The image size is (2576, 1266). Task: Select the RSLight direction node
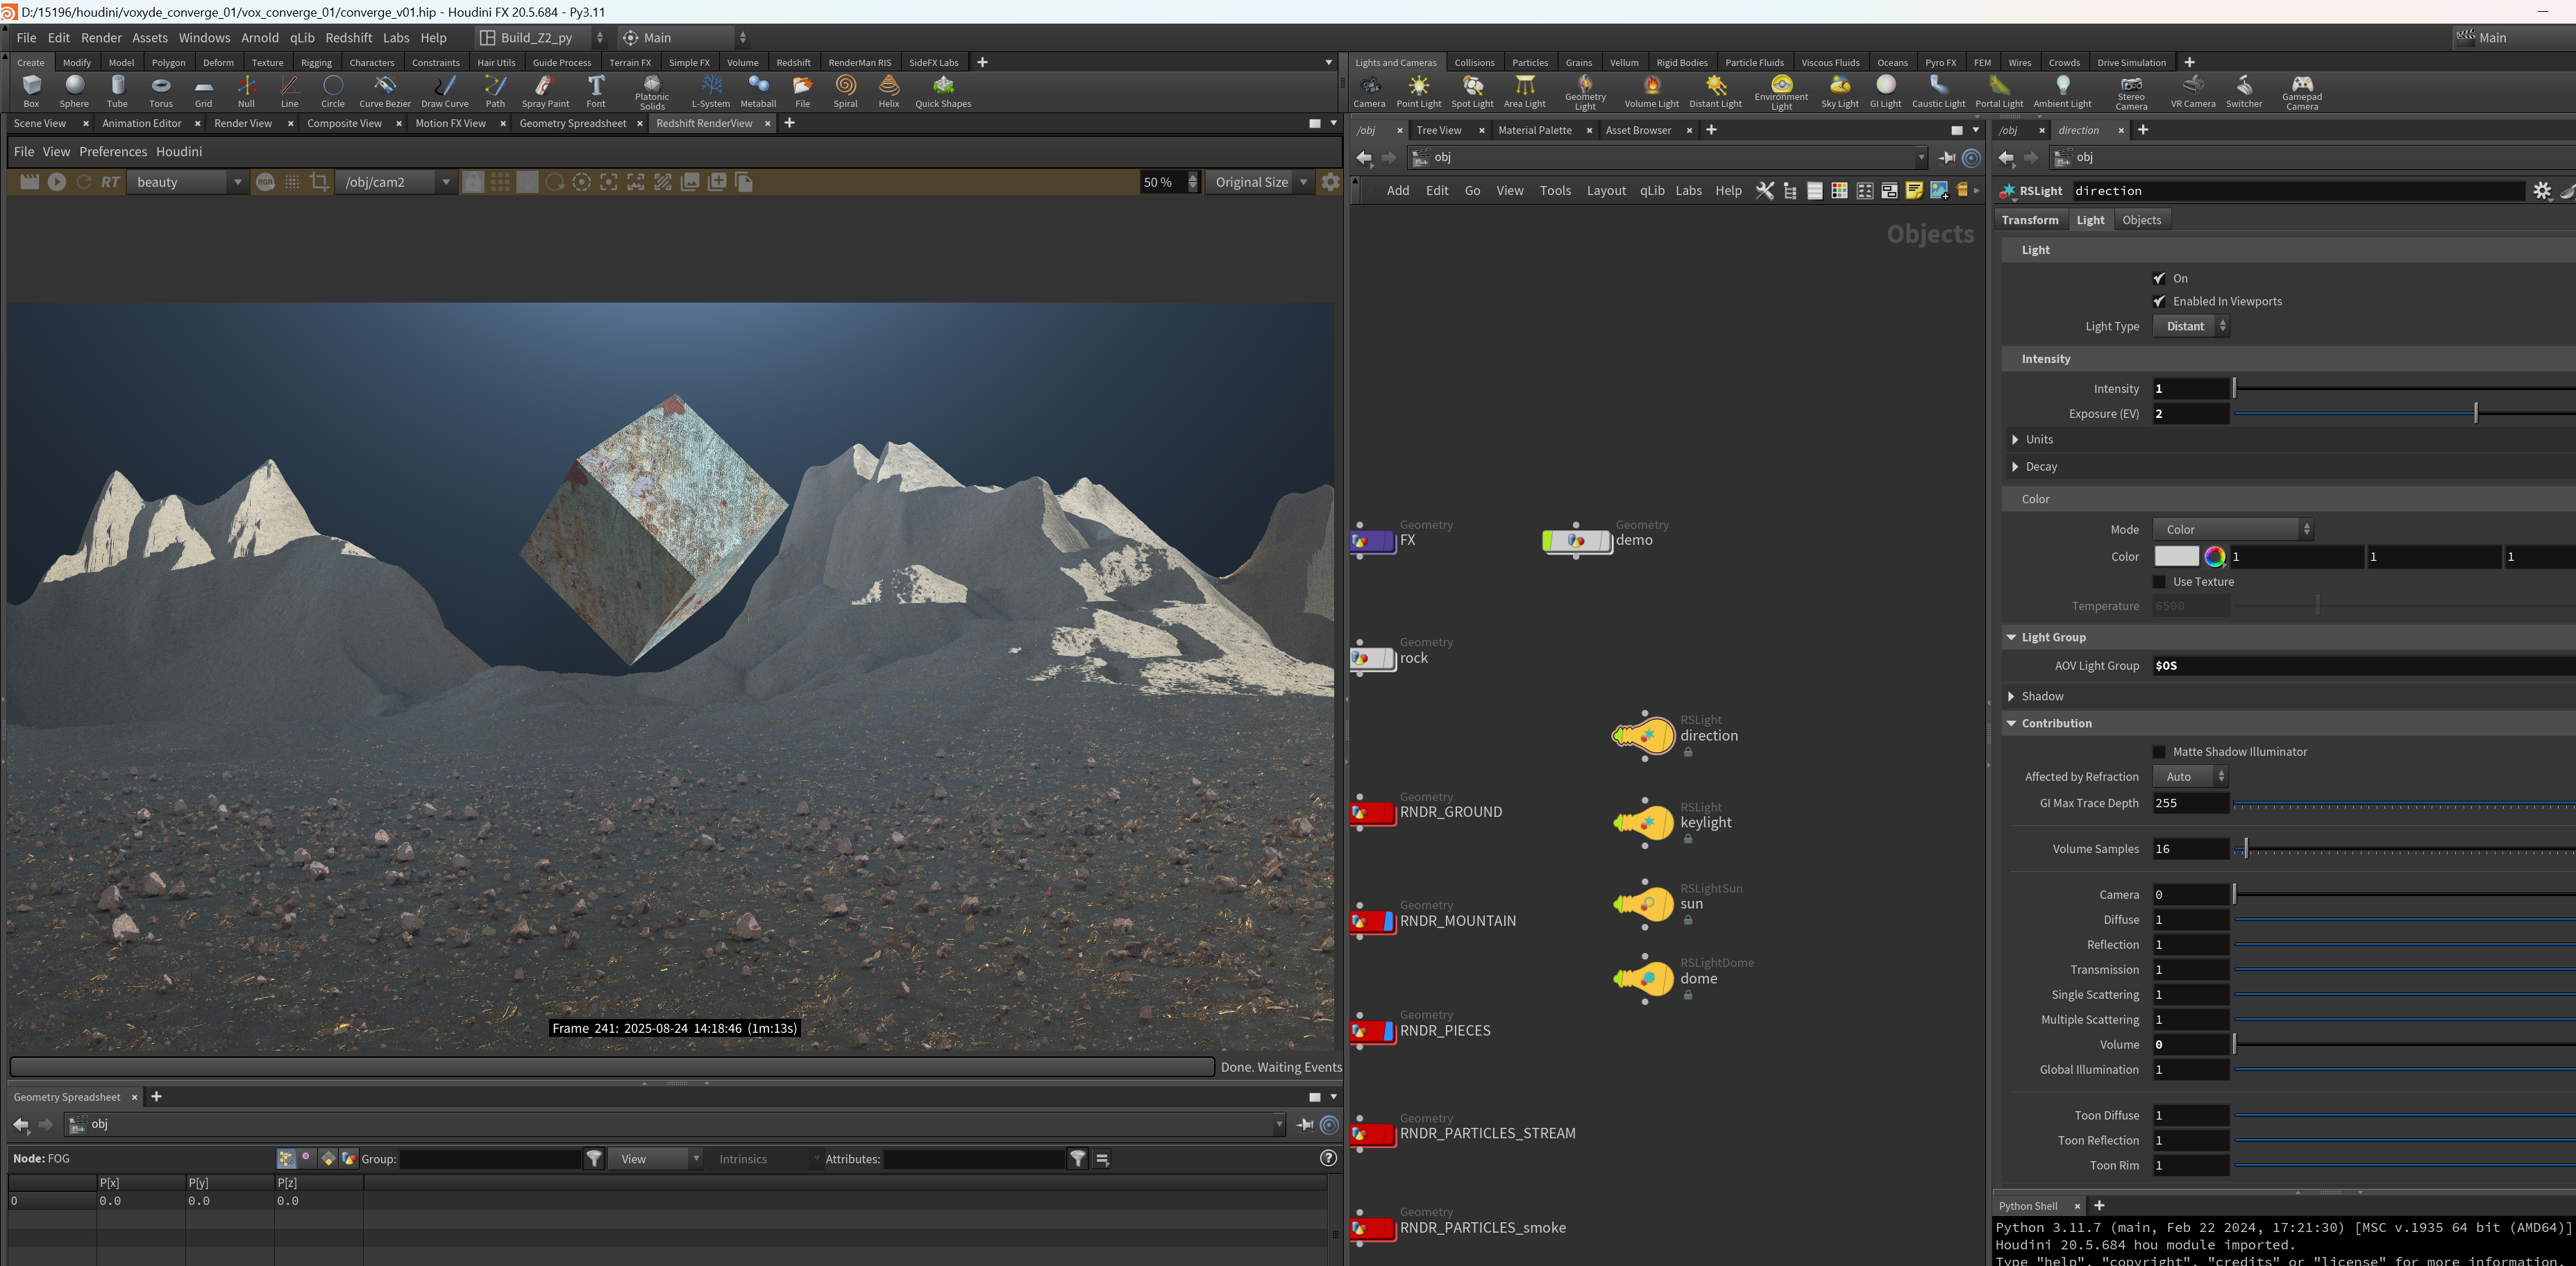click(1644, 736)
